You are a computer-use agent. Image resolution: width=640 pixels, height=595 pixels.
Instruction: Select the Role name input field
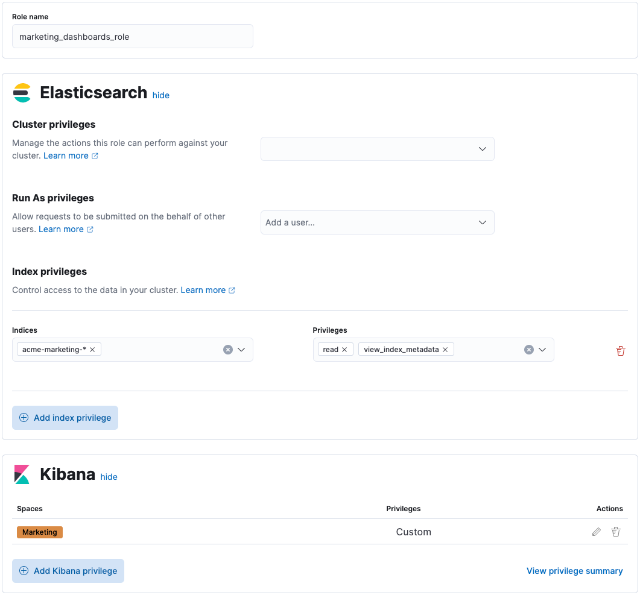coord(132,36)
